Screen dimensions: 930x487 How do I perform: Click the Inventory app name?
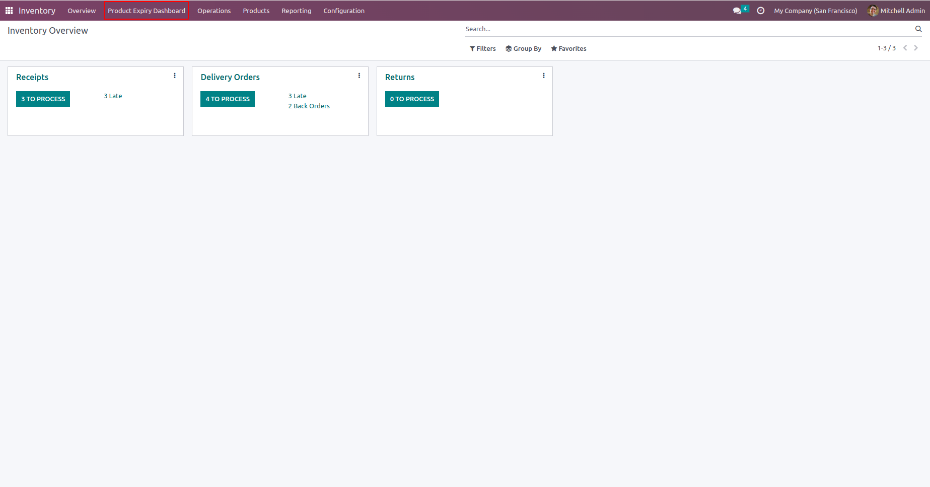click(x=37, y=11)
